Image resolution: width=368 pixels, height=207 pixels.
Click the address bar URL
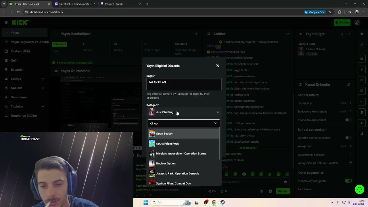point(46,12)
